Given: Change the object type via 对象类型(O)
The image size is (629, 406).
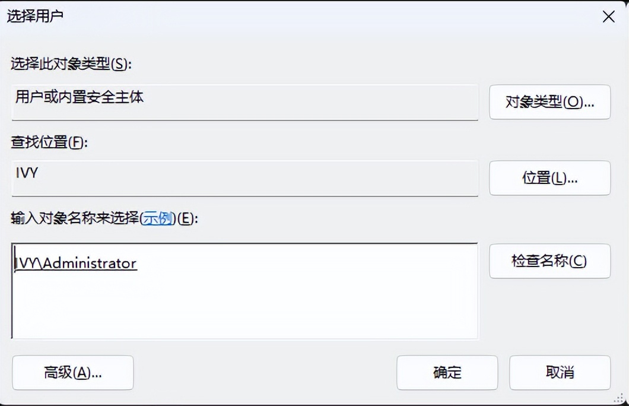Looking at the screenshot, I should tap(549, 102).
